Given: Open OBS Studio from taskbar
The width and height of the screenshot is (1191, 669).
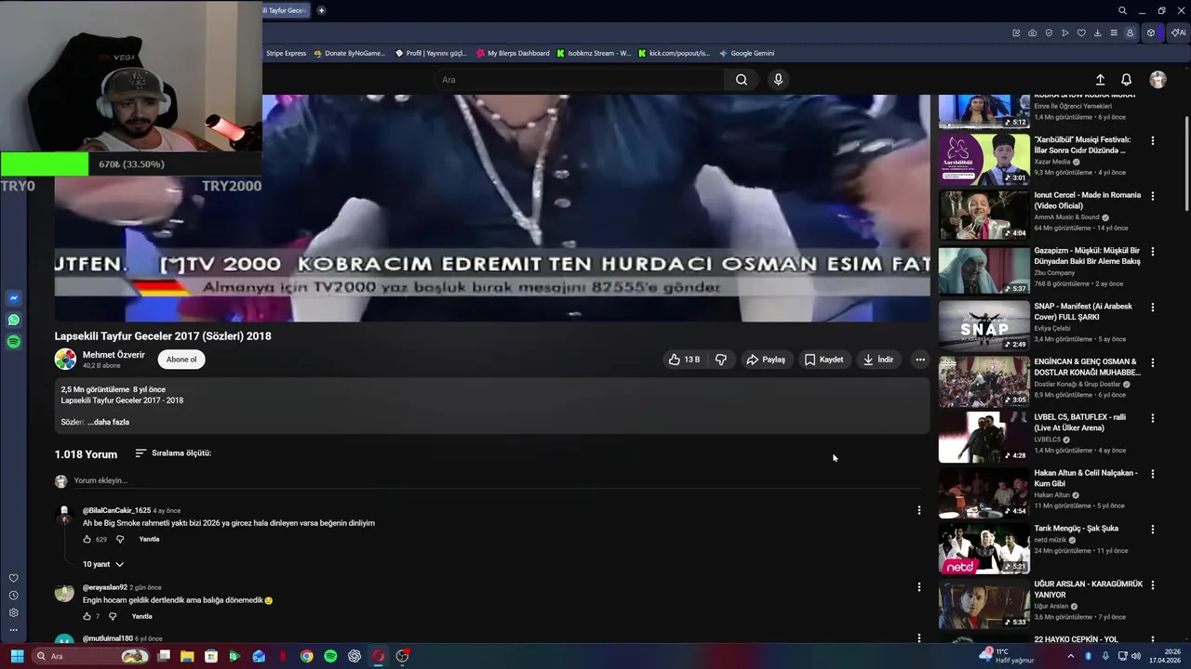Looking at the screenshot, I should click(x=402, y=656).
